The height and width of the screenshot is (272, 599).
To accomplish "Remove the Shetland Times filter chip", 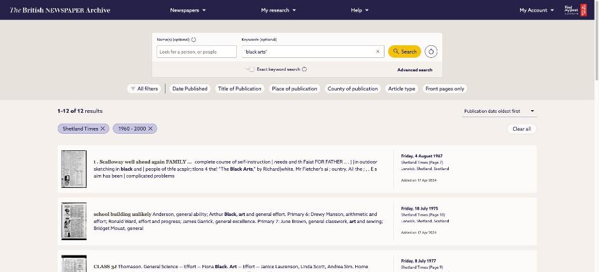I will [x=102, y=129].
